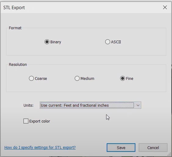
Task: Choose ASCII as the export format
Action: click(107, 42)
